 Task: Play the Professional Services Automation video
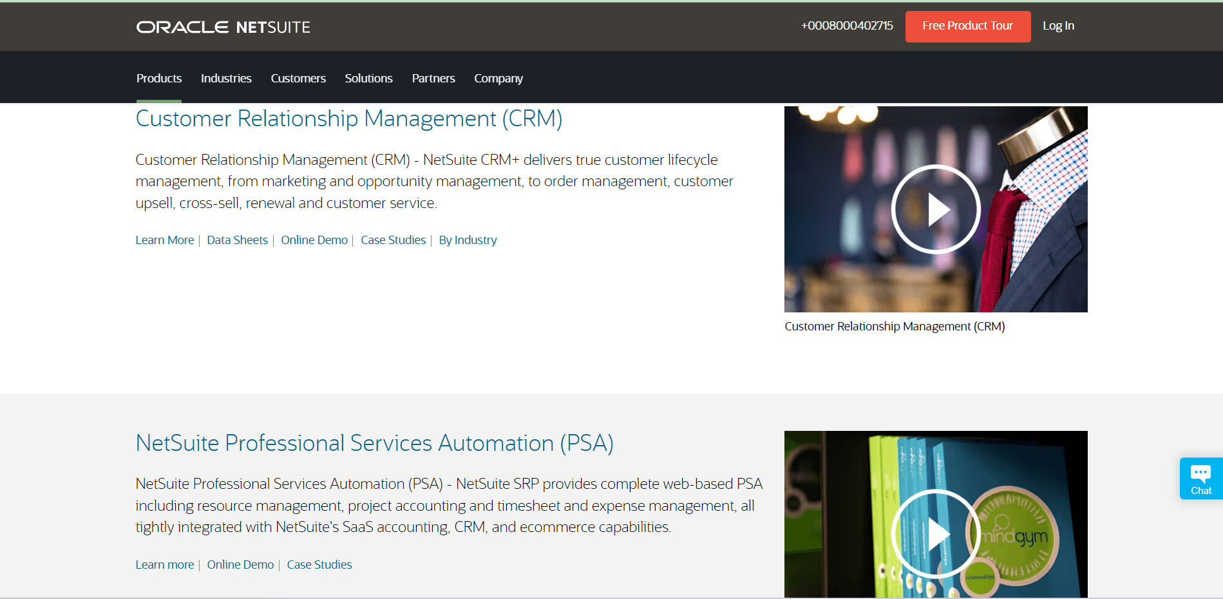pos(935,533)
